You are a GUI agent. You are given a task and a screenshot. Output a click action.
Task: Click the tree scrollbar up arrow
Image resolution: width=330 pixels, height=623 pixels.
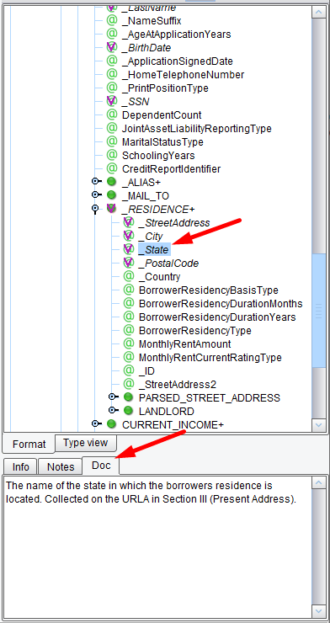coord(319,12)
